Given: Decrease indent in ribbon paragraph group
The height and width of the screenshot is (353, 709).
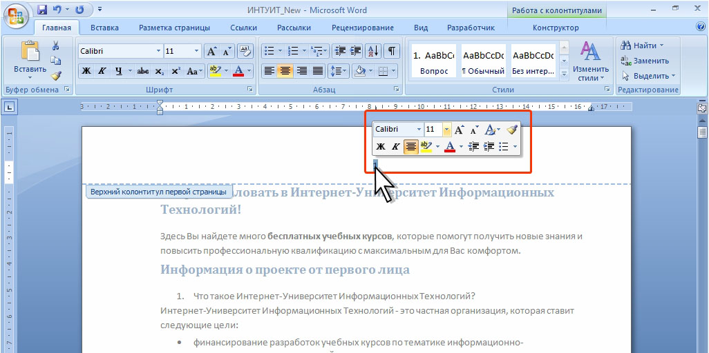Looking at the screenshot, I should [340, 50].
